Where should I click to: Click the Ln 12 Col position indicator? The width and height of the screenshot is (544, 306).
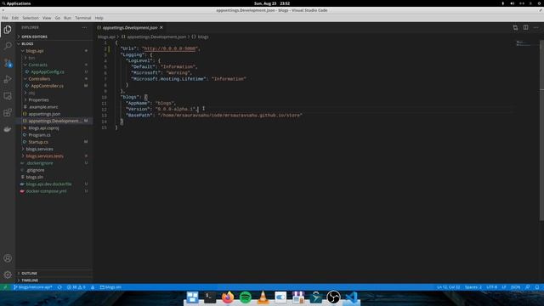(448, 287)
